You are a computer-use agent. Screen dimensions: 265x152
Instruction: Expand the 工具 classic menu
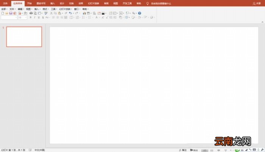coord(54,9)
